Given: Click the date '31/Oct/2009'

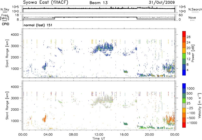Looking at the screenshot, I should coord(162,3).
